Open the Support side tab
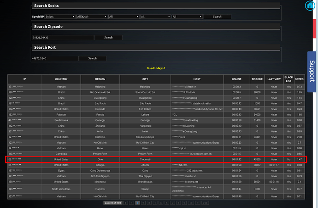 312,71
